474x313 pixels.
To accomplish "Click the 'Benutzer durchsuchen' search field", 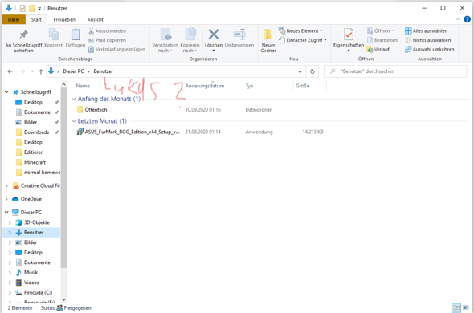I will point(395,71).
